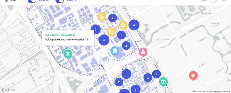This screenshot has height=93, width=231.
Task: Open the pink road marker on A9
Action: (x=143, y=52)
